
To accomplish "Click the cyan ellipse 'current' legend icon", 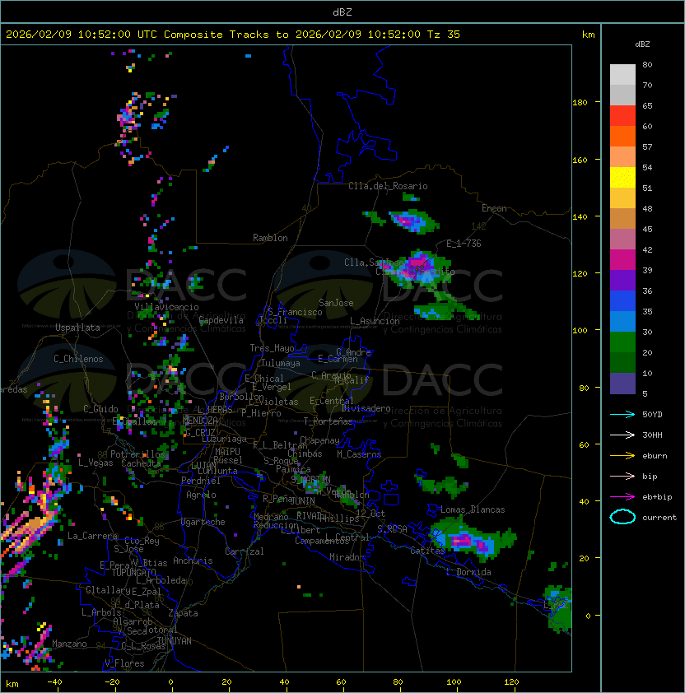I will pyautogui.click(x=622, y=517).
